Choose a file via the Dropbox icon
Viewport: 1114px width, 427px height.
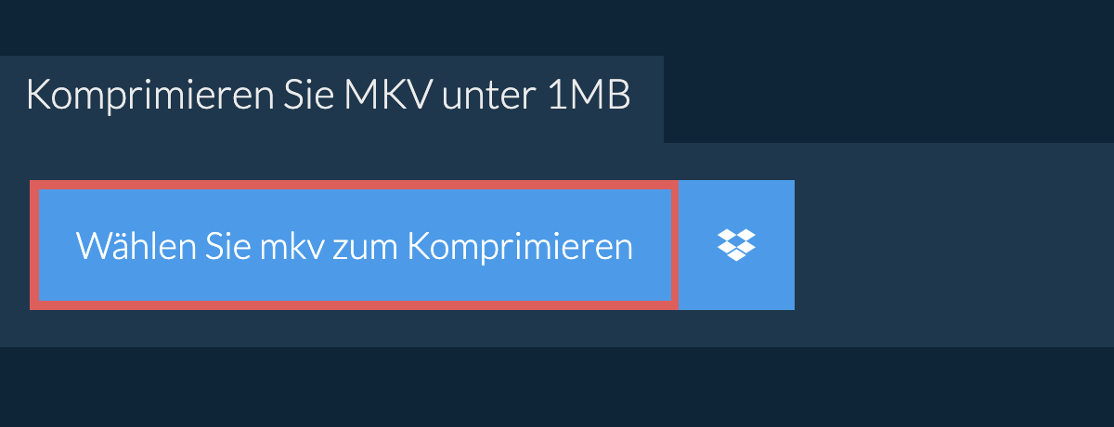tap(736, 245)
